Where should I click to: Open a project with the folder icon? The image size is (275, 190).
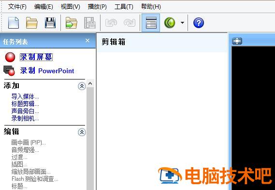[x=32, y=23]
